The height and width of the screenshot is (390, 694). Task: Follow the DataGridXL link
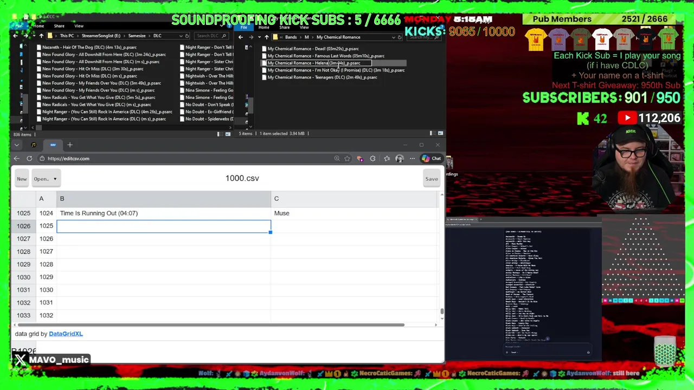coord(66,334)
